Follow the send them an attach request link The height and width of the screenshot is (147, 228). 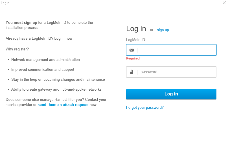63,105
